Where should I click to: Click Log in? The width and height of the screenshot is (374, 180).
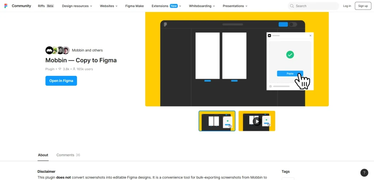pyautogui.click(x=347, y=6)
